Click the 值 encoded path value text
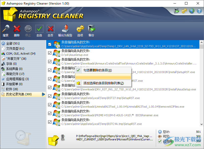204x149 pixels. click(114, 136)
